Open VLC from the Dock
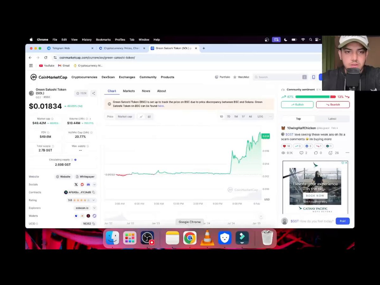 (207, 238)
